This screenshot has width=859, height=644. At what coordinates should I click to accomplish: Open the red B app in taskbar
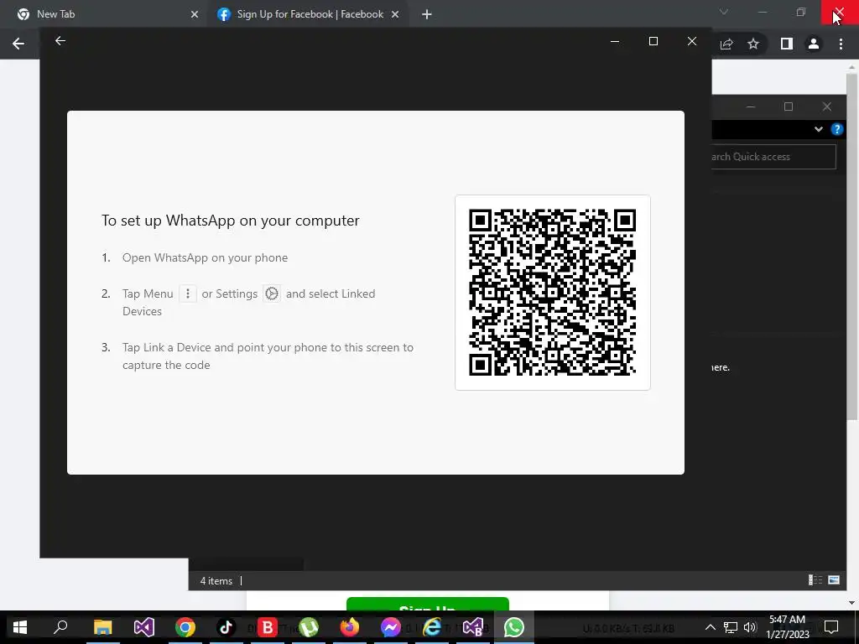[x=268, y=627]
